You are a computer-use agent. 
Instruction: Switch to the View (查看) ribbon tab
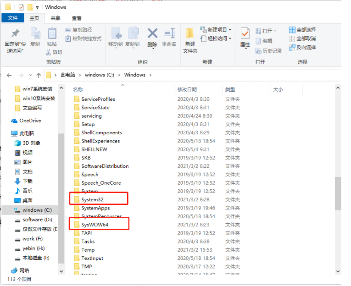click(x=77, y=18)
